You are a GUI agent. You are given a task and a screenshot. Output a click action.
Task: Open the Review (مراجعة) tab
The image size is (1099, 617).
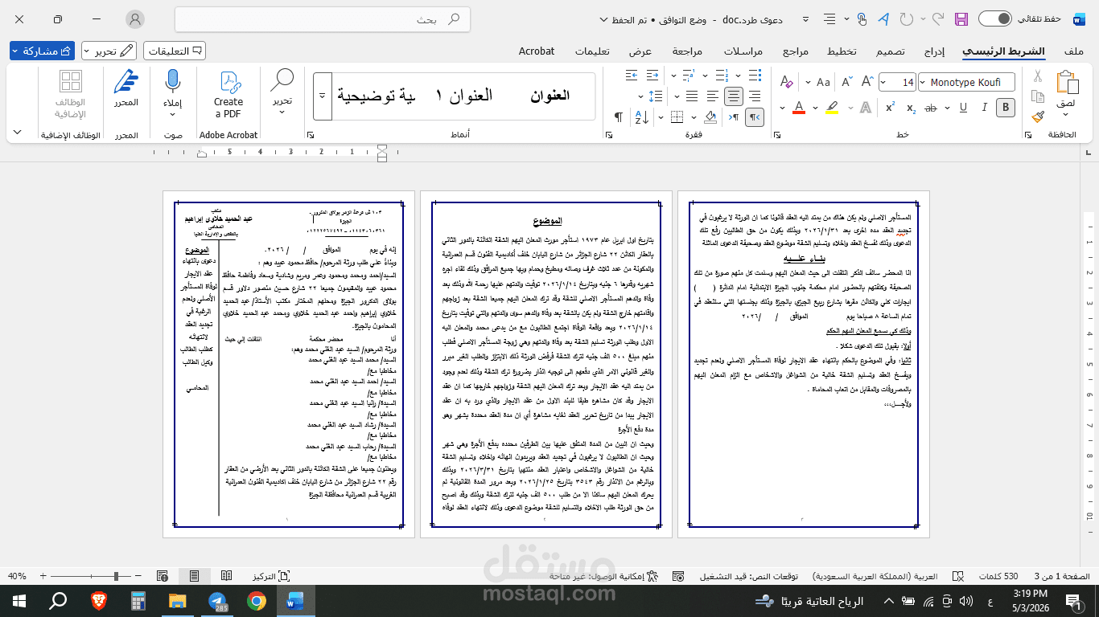pyautogui.click(x=687, y=51)
